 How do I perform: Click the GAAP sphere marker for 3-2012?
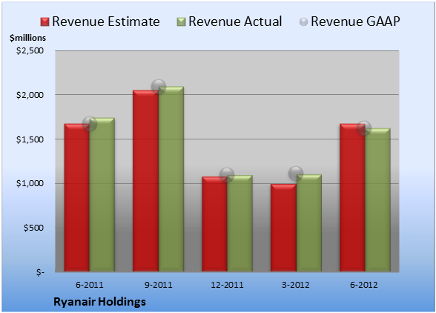coord(296,174)
